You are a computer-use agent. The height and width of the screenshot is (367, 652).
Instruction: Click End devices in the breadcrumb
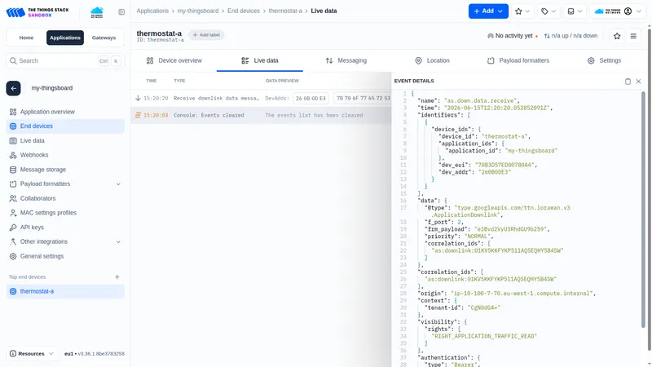244,11
